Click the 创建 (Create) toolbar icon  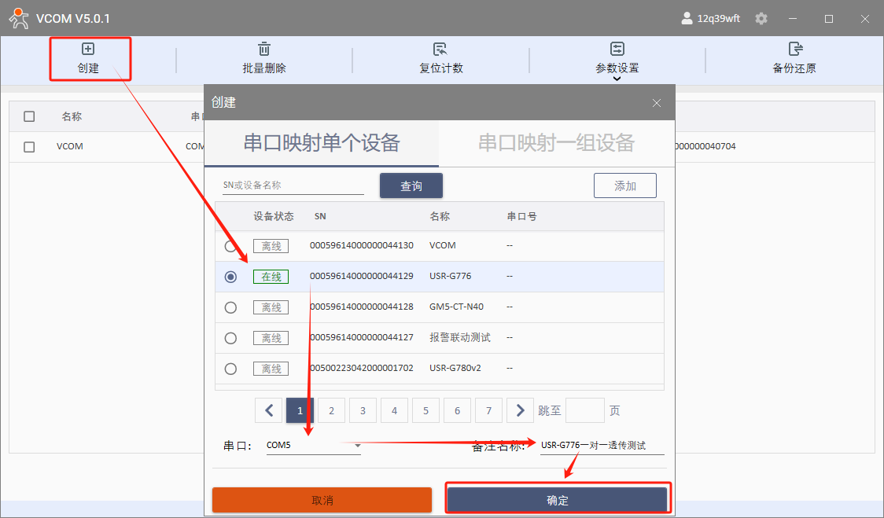(88, 50)
